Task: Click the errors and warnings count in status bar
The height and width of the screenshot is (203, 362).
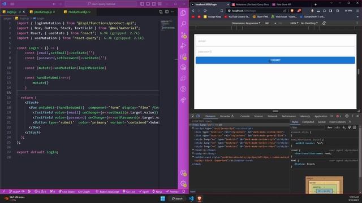Action: click(40, 192)
